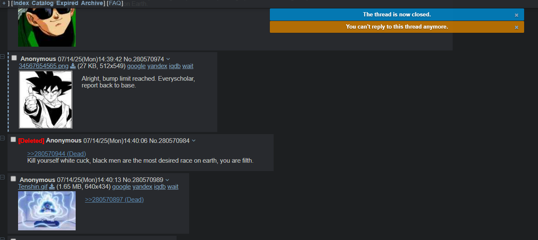Click post number No.280570984
The height and width of the screenshot is (240, 538).
tap(169, 140)
